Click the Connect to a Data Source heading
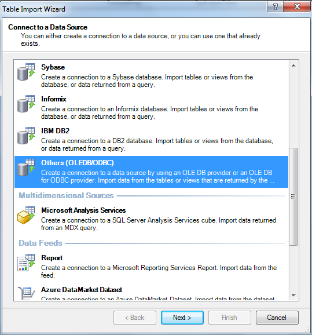312x335 pixels. pyautogui.click(x=48, y=27)
